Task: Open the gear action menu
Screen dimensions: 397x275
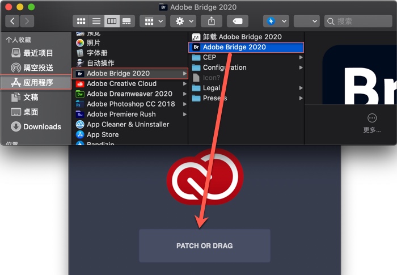Action: click(183, 21)
